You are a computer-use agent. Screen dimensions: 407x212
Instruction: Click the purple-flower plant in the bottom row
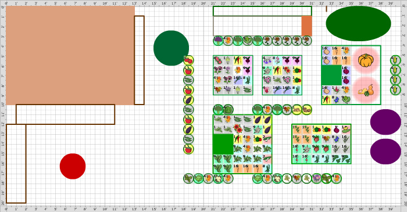coord(316,178)
